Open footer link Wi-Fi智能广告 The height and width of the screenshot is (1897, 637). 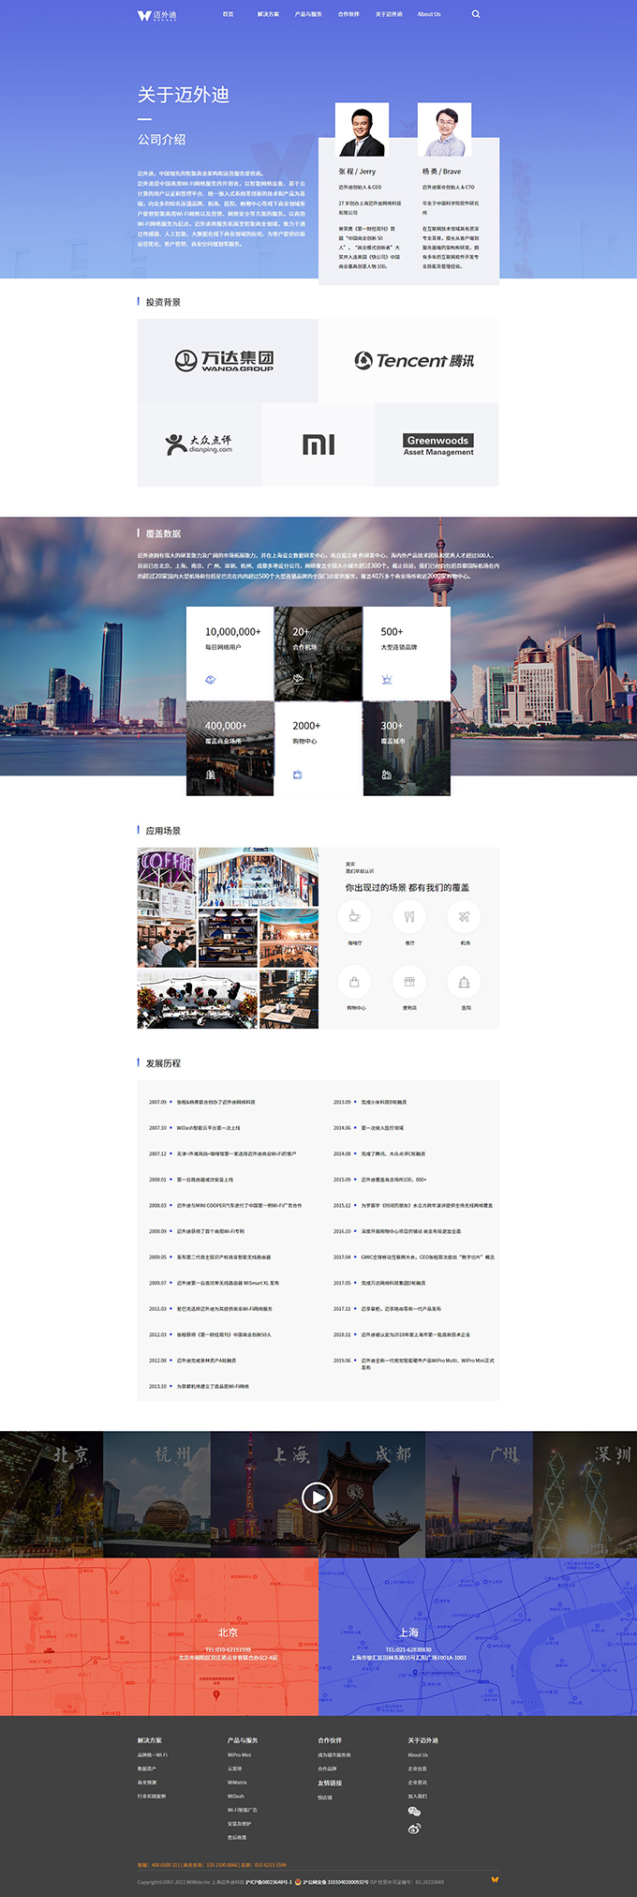pos(243,1811)
